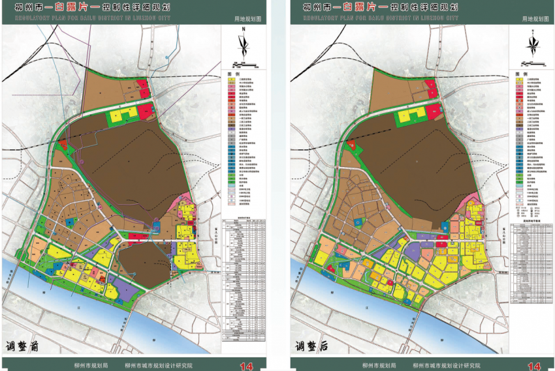Click page number 14 on the left page
Viewport: 555px width, 371px height.
(247, 366)
